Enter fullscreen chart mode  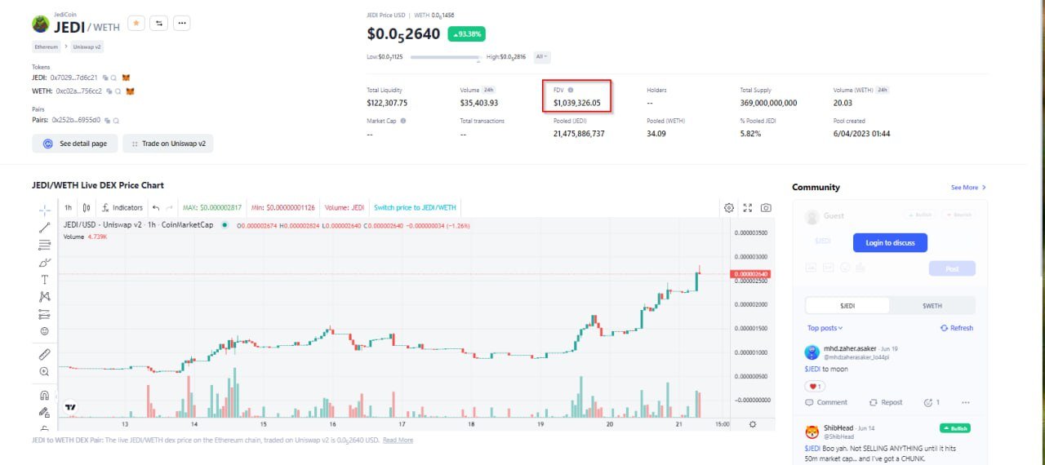(x=748, y=208)
